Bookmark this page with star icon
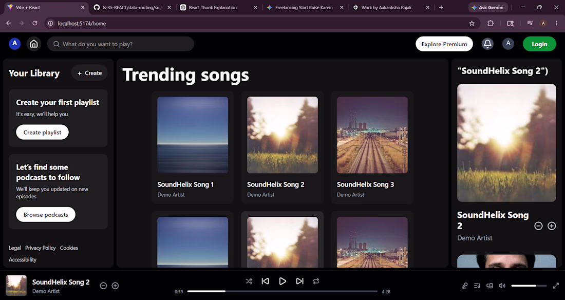This screenshot has height=300, width=565. (472, 24)
